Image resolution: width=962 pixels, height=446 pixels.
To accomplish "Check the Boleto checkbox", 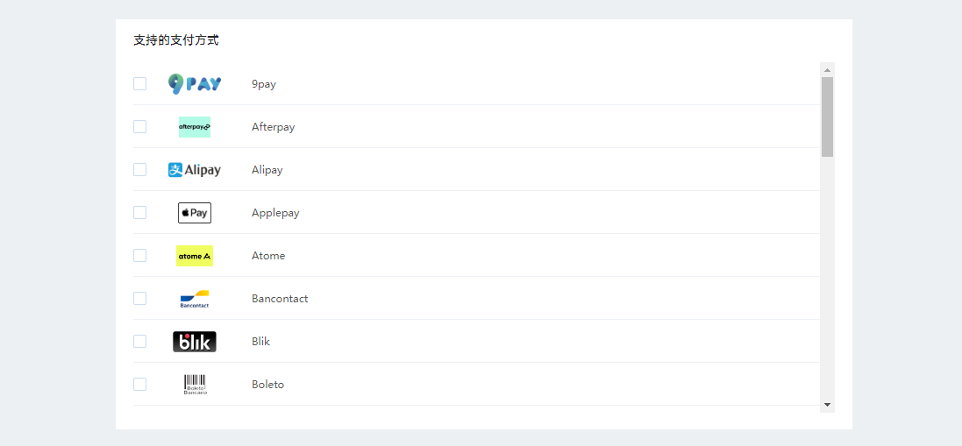I will click(140, 385).
